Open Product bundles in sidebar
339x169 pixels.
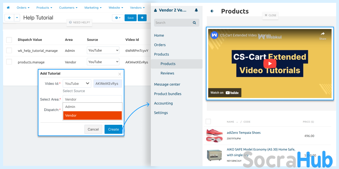[168, 94]
